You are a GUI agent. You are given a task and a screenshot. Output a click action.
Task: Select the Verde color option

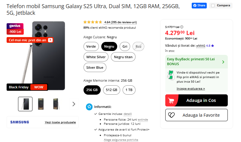[91, 46]
